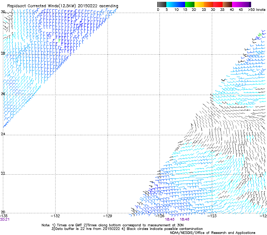The width and height of the screenshot is (267, 235).
Task: Click the "NOAA/NESDIS/Office of Research and Applications" credit
Action: 213,233
